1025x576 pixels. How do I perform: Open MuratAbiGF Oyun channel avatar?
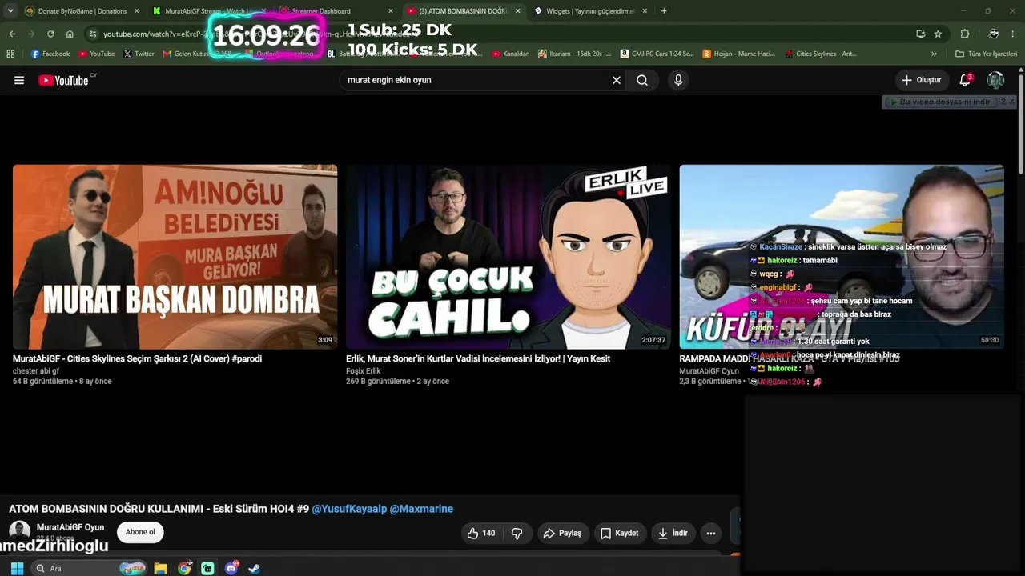click(x=19, y=531)
